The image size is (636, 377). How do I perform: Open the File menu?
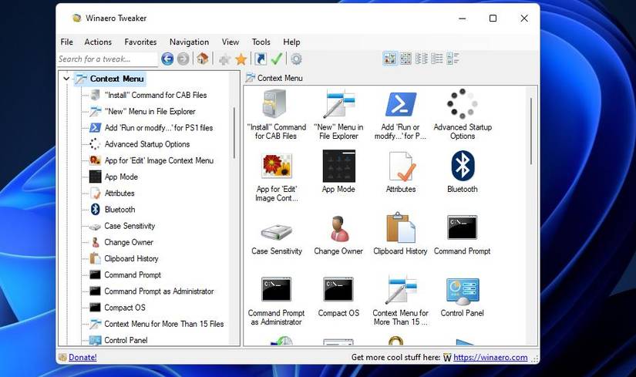[x=67, y=42]
